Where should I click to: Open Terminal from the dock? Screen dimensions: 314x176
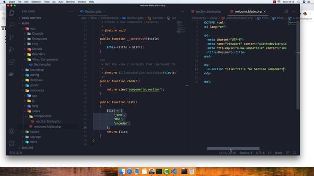(159, 171)
